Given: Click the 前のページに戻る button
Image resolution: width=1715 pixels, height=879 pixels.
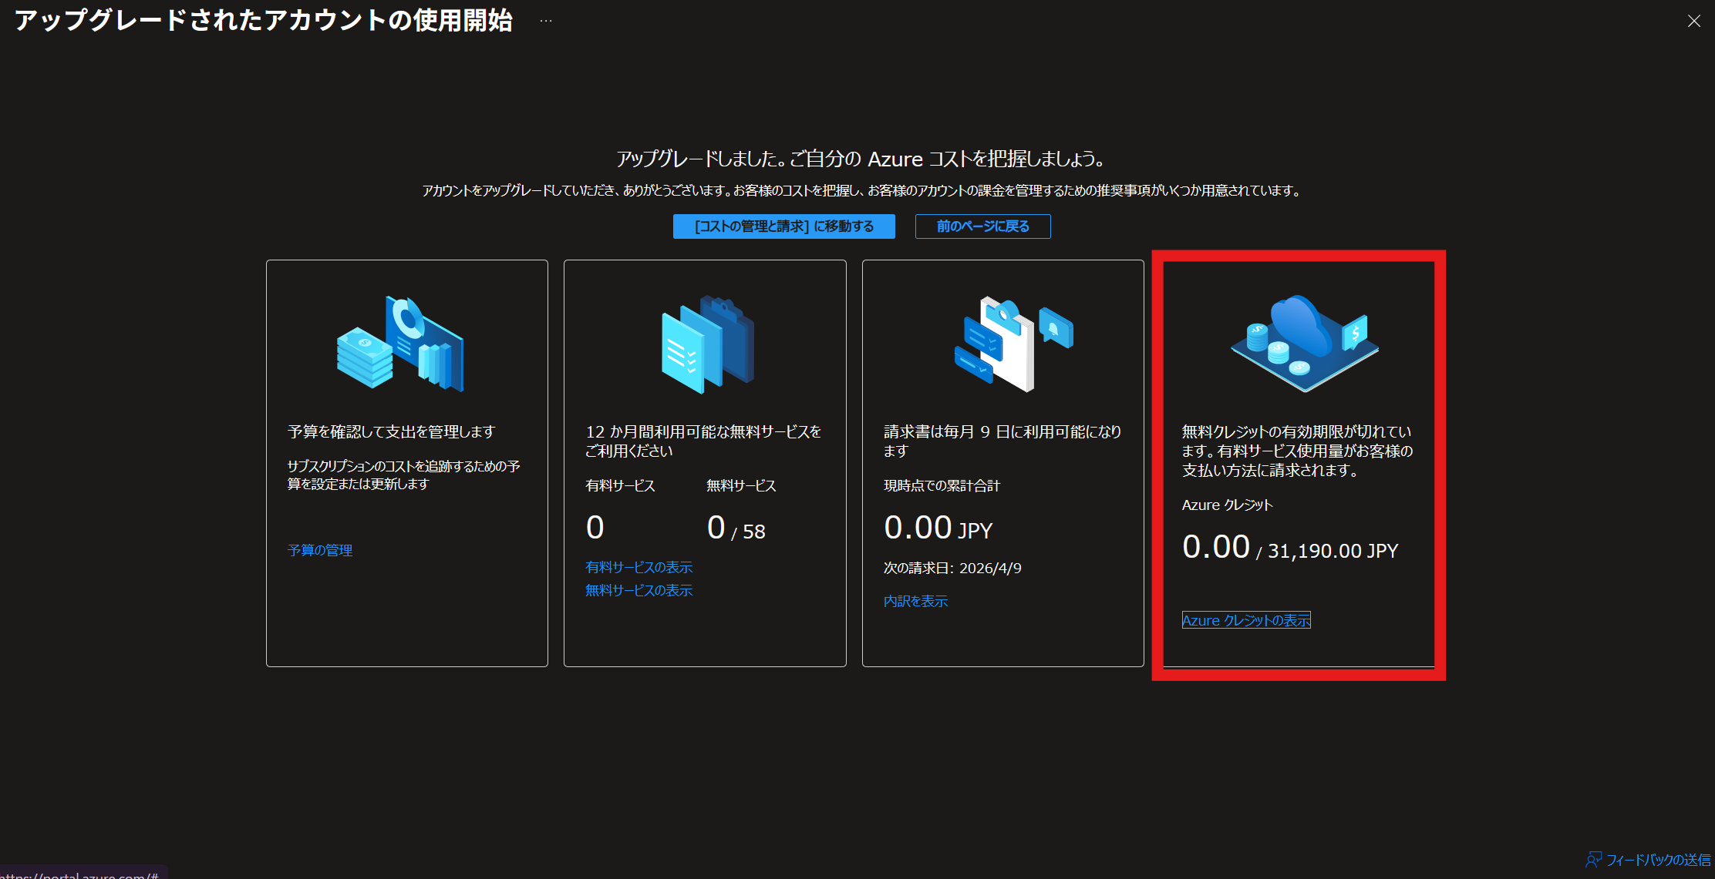Looking at the screenshot, I should click(x=982, y=226).
